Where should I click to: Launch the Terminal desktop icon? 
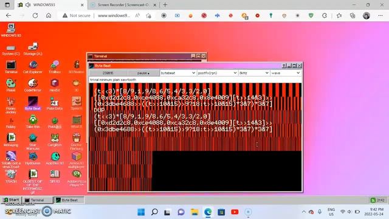[x=11, y=67]
